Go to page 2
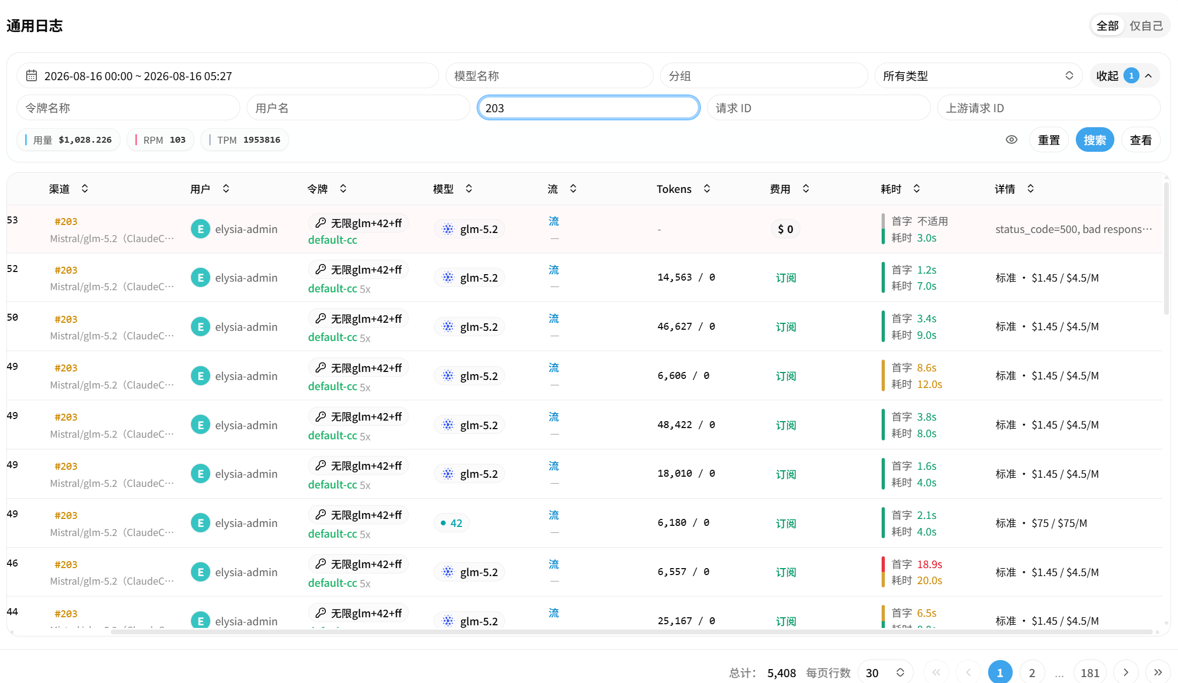 click(x=1032, y=672)
